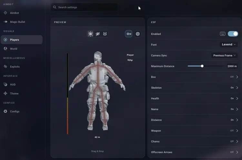Screen dimensions: 242x160
Task: Click the Player name label in preview
Action: click(130, 55)
